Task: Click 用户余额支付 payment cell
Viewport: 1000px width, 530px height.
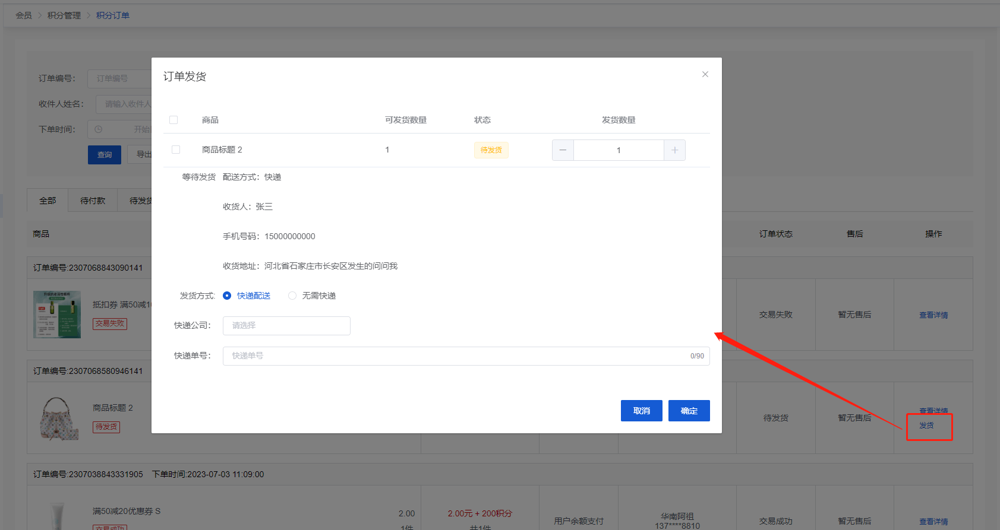Action: click(x=579, y=521)
